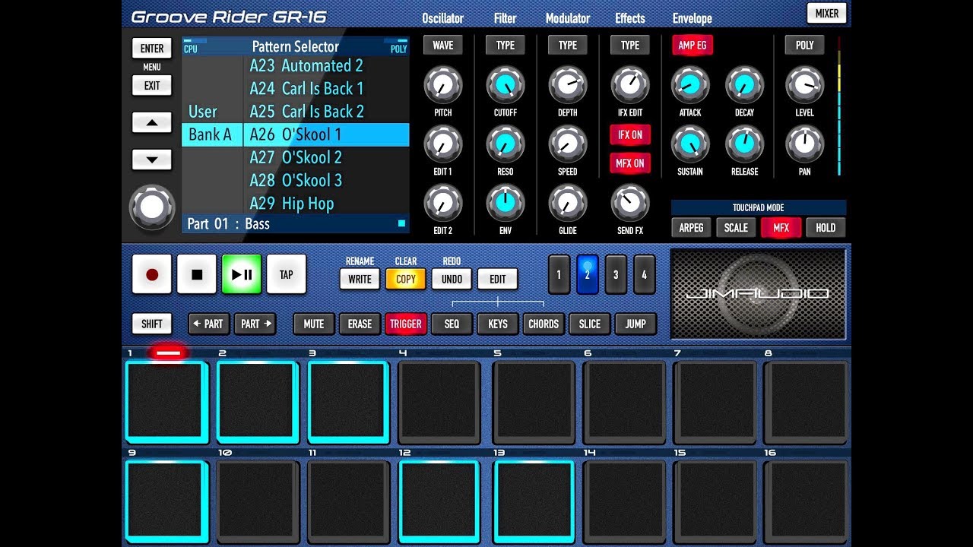The height and width of the screenshot is (547, 973).
Task: Click the EDIT 1 knob
Action: (x=443, y=144)
